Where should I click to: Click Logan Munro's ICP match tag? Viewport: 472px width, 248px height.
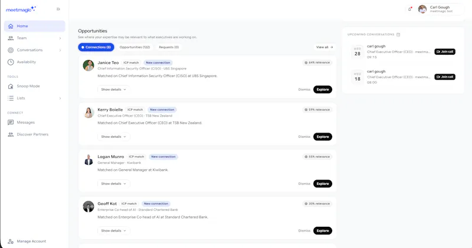(x=136, y=157)
